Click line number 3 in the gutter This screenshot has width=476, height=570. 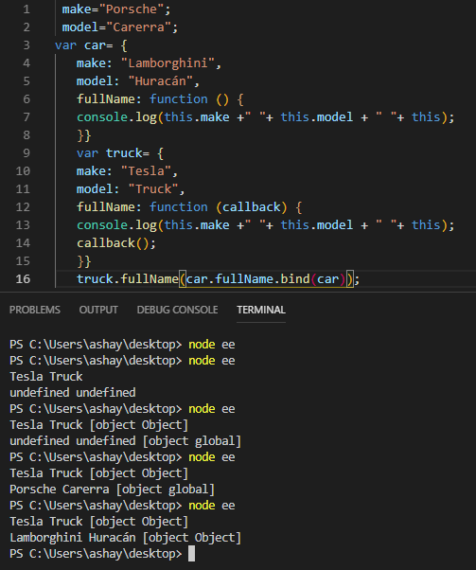coord(26,45)
